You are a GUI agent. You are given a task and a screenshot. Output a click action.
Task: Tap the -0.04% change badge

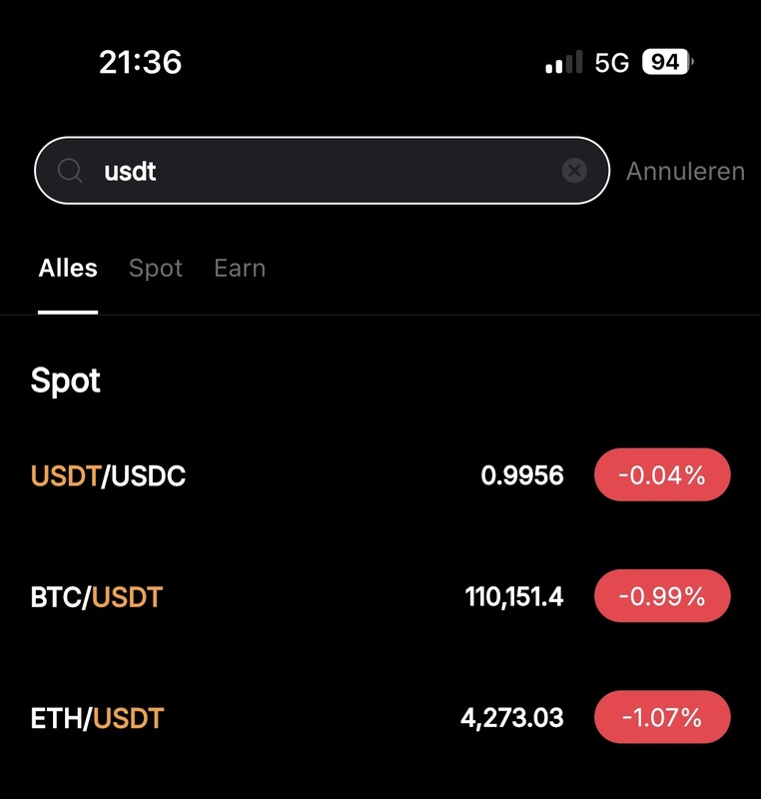coord(662,475)
